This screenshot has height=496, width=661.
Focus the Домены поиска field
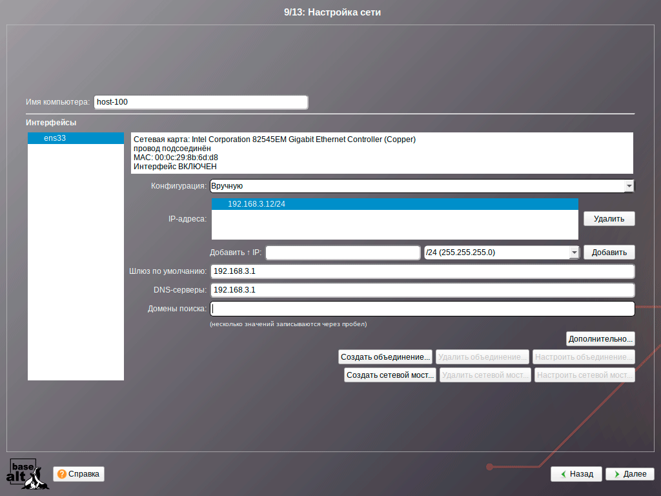pyautogui.click(x=422, y=309)
